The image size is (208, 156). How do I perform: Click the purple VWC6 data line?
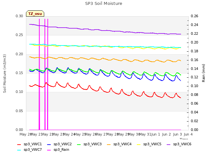click(105, 31)
